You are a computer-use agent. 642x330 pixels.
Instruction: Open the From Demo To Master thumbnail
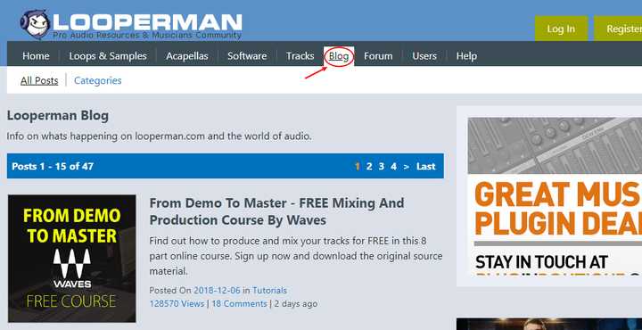tap(71, 259)
